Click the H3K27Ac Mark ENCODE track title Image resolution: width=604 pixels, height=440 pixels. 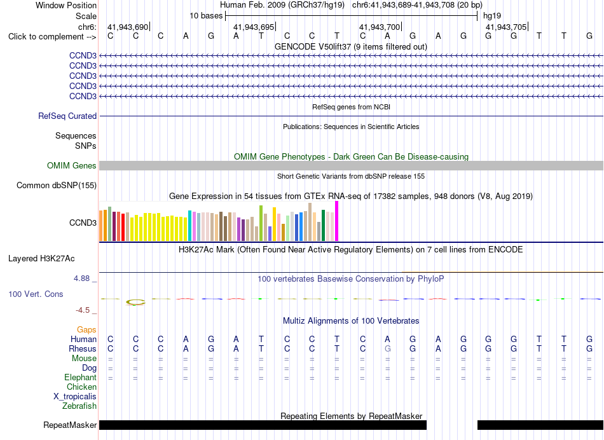click(350, 249)
